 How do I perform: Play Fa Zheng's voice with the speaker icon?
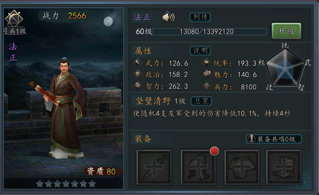pyautogui.click(x=168, y=17)
